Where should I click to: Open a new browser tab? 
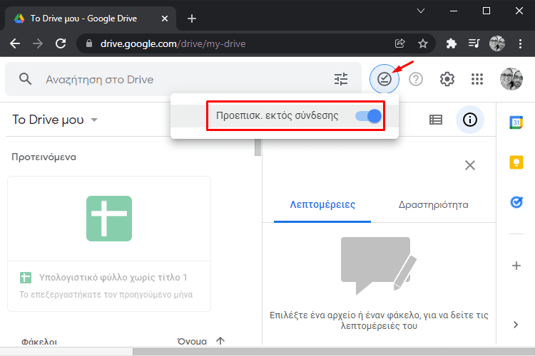pos(192,19)
